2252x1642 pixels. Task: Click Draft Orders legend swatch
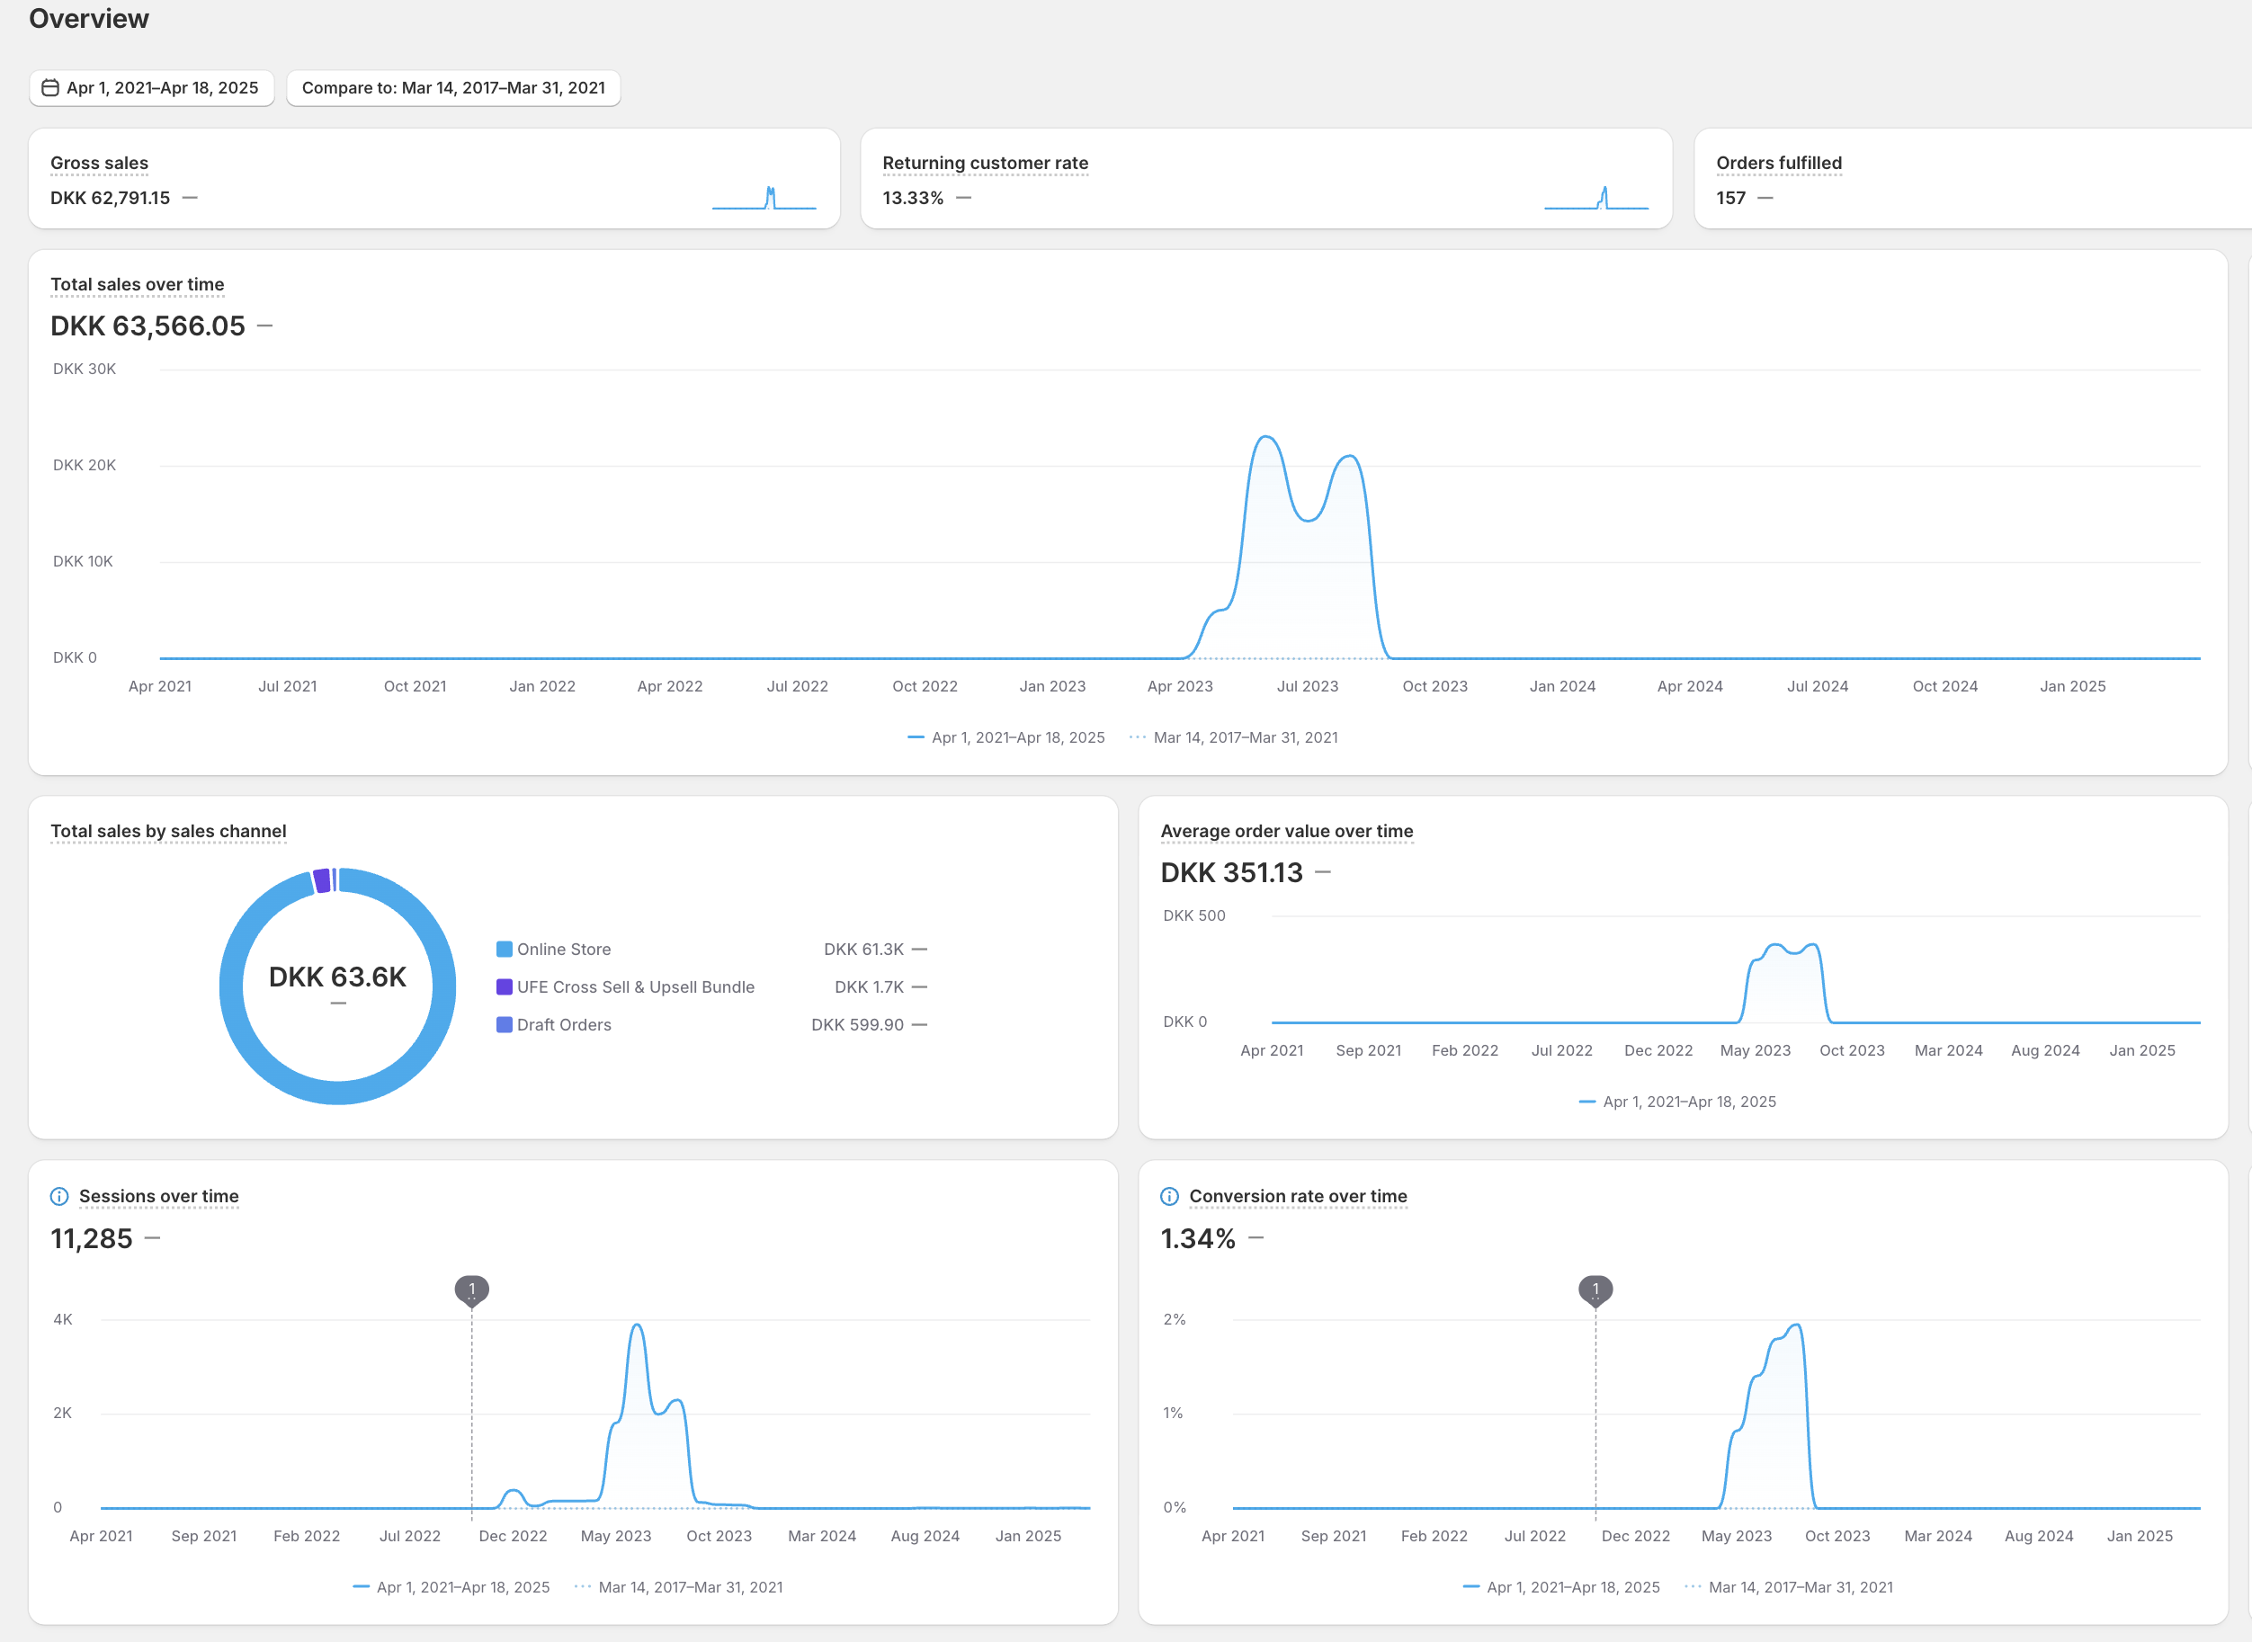(x=504, y=1025)
